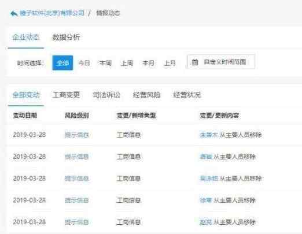This screenshot has width=302, height=234.
Task: Click the back arrow icon beside company name
Action: coord(14,13)
